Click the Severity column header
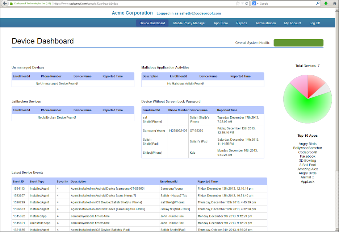The height and width of the screenshot is (232, 339). [62, 182]
